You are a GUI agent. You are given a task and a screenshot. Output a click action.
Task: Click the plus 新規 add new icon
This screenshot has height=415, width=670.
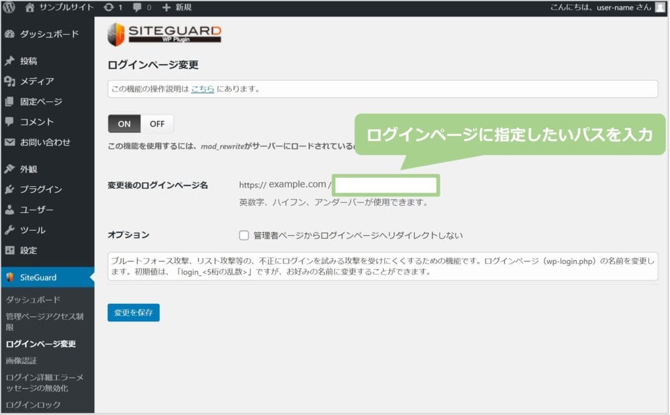166,8
